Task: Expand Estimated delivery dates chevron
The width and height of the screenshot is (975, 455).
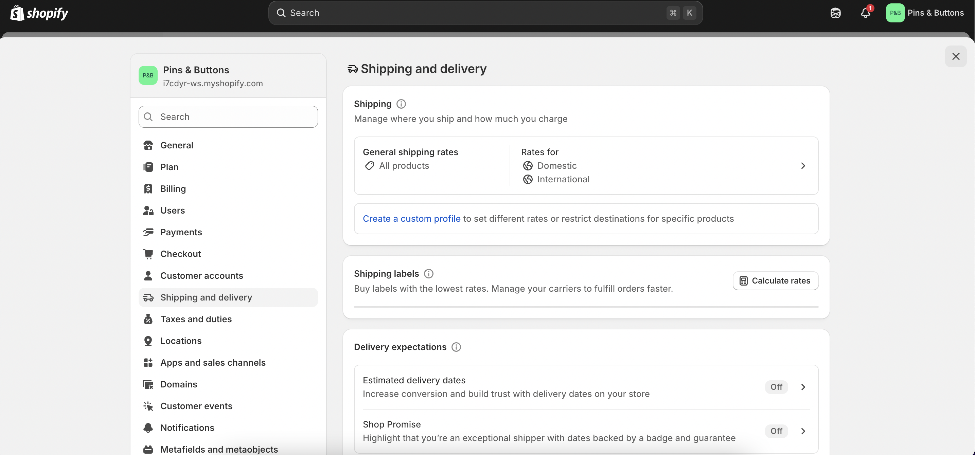Action: point(803,387)
